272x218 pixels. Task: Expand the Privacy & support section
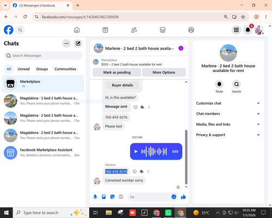point(228,135)
